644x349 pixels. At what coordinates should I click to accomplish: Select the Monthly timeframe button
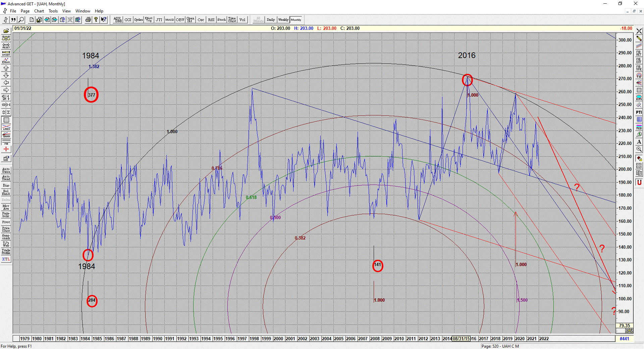296,20
